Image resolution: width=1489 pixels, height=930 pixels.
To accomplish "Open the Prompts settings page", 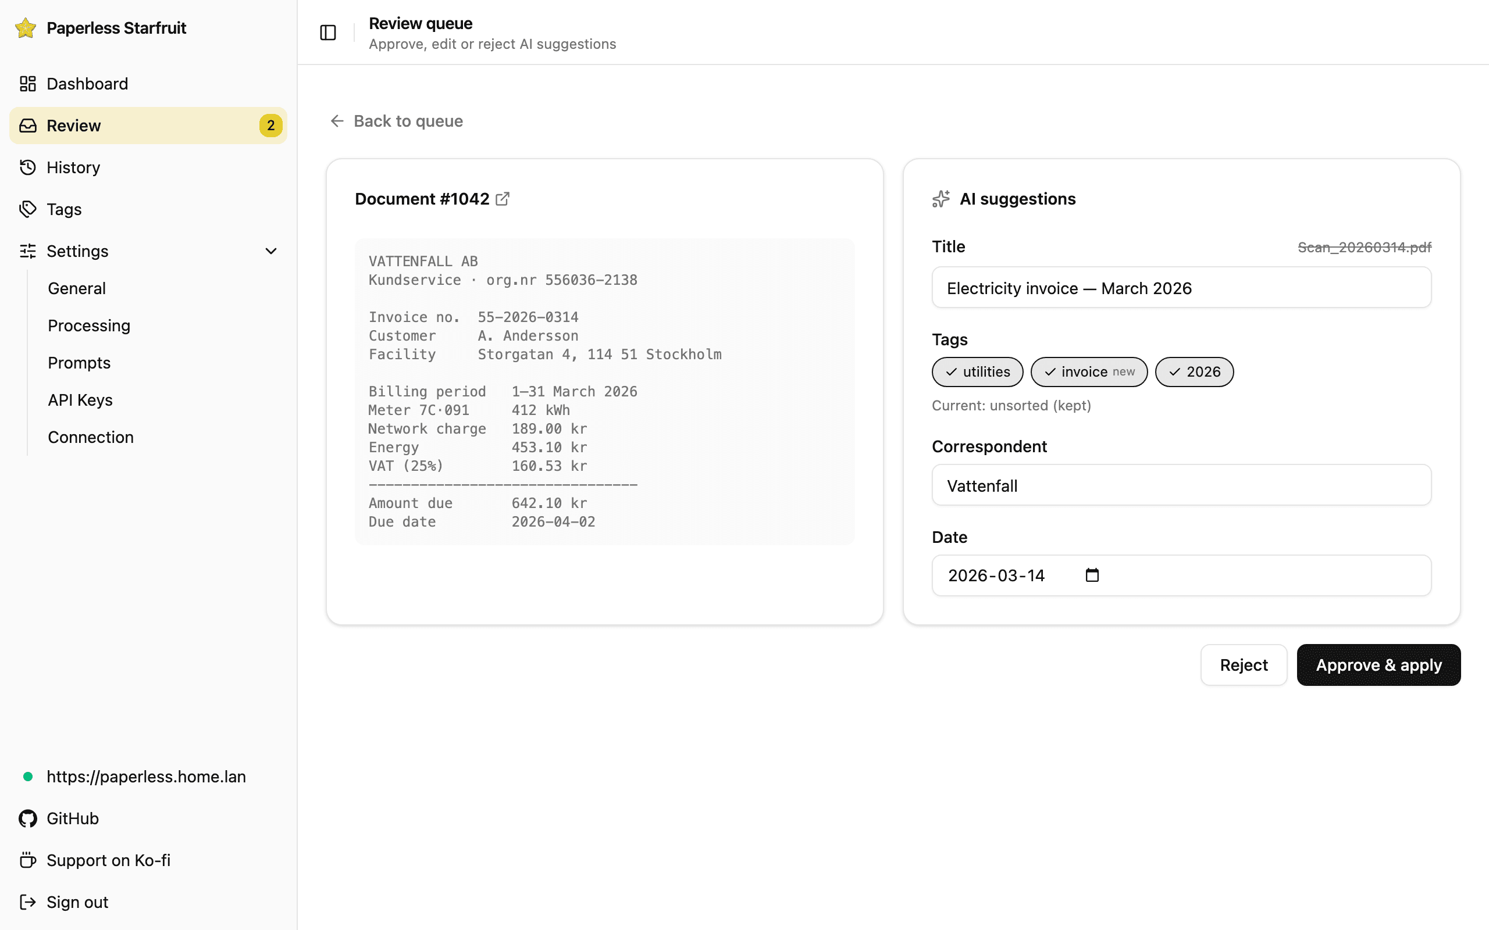I will tap(79, 363).
